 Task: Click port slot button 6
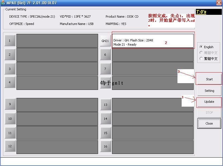tap(105, 55)
